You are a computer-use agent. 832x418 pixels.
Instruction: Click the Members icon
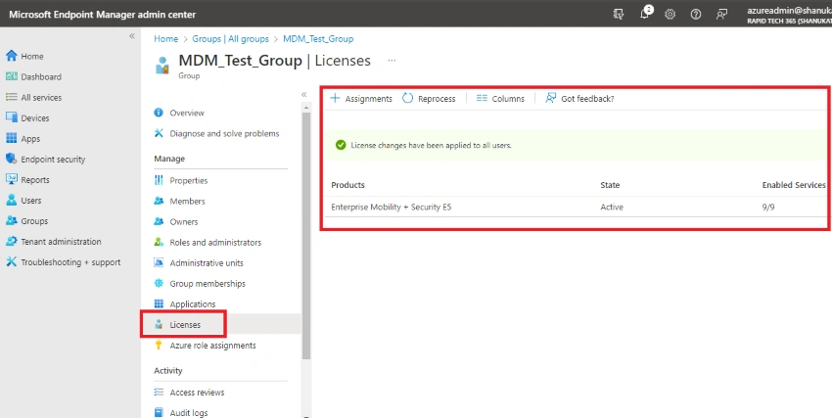[159, 201]
